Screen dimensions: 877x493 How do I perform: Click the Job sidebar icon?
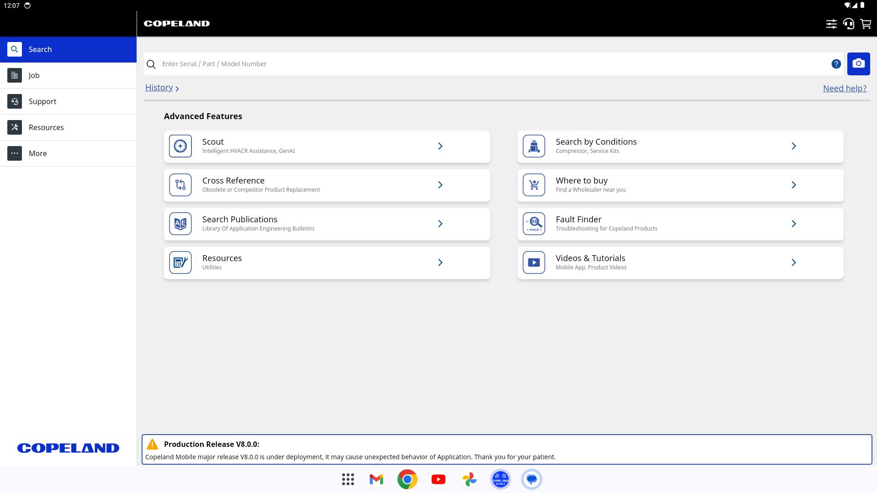click(15, 75)
